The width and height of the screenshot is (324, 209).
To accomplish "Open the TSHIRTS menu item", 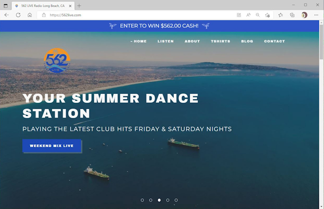I will tap(220, 41).
